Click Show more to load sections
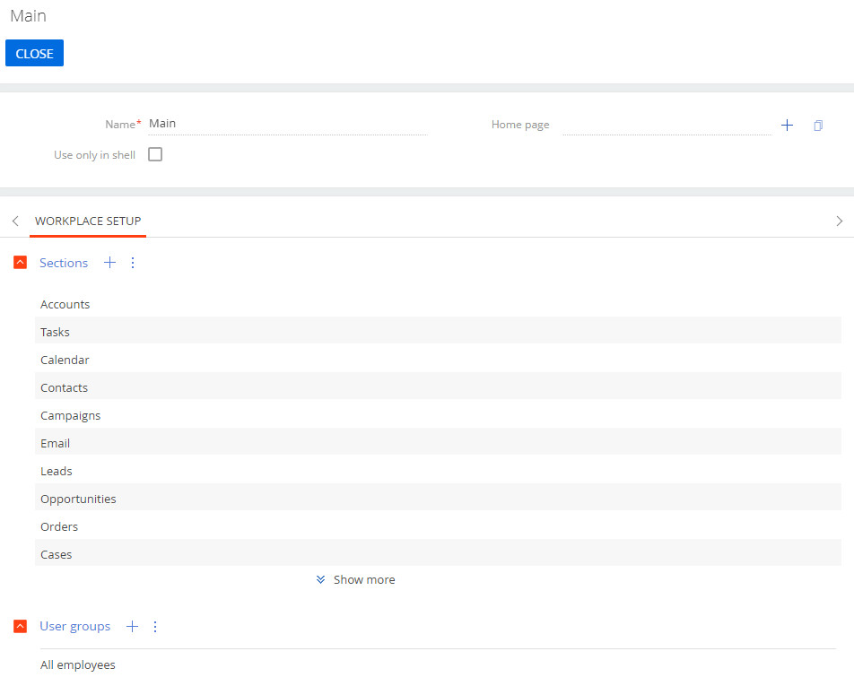This screenshot has width=854, height=686. pyautogui.click(x=355, y=580)
